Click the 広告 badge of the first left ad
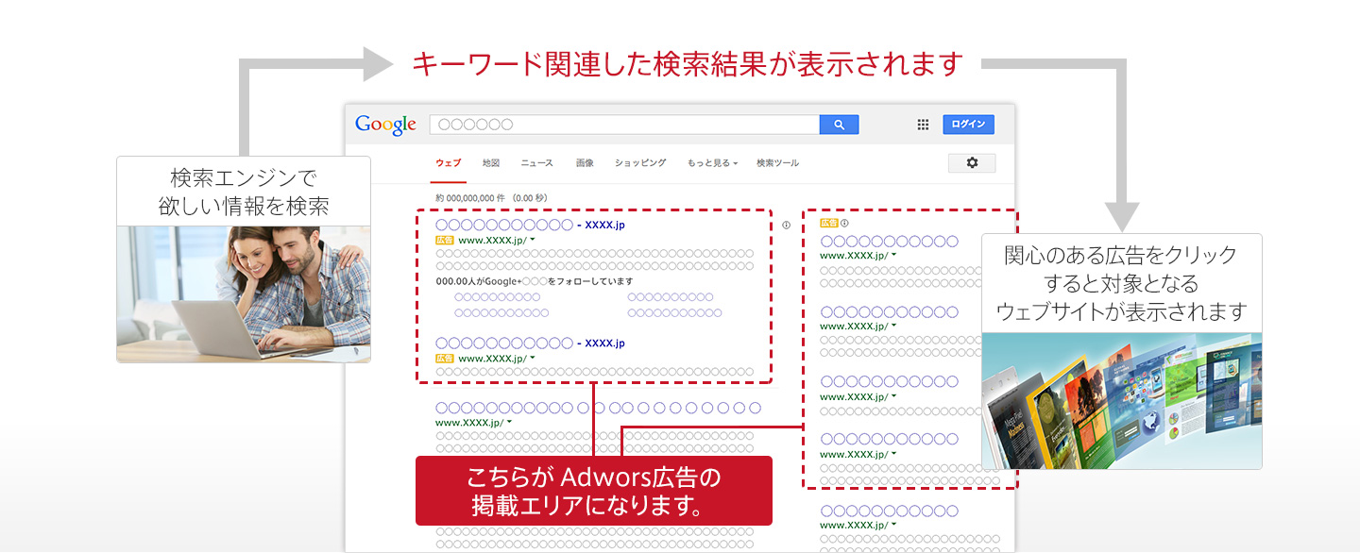 point(444,241)
